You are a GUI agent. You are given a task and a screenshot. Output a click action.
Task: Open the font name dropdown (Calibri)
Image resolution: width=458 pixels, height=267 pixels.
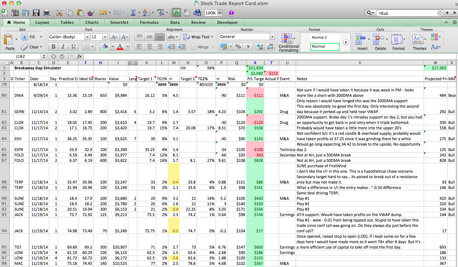tap(87, 37)
